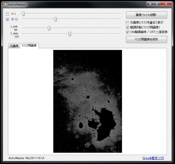Close the AstroMasker window
The image size is (175, 164).
pyautogui.click(x=166, y=3)
